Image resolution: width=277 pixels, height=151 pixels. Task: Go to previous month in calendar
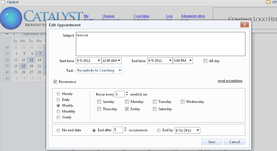14,34
